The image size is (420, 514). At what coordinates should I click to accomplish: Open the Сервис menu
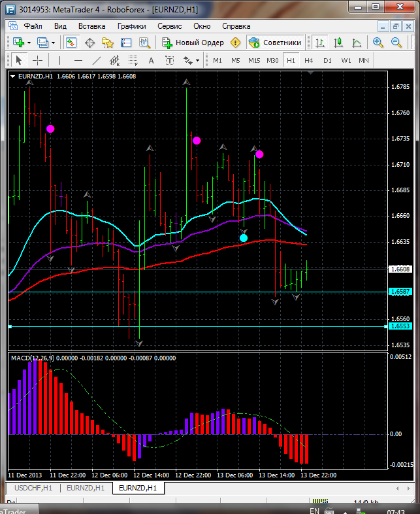tap(170, 26)
